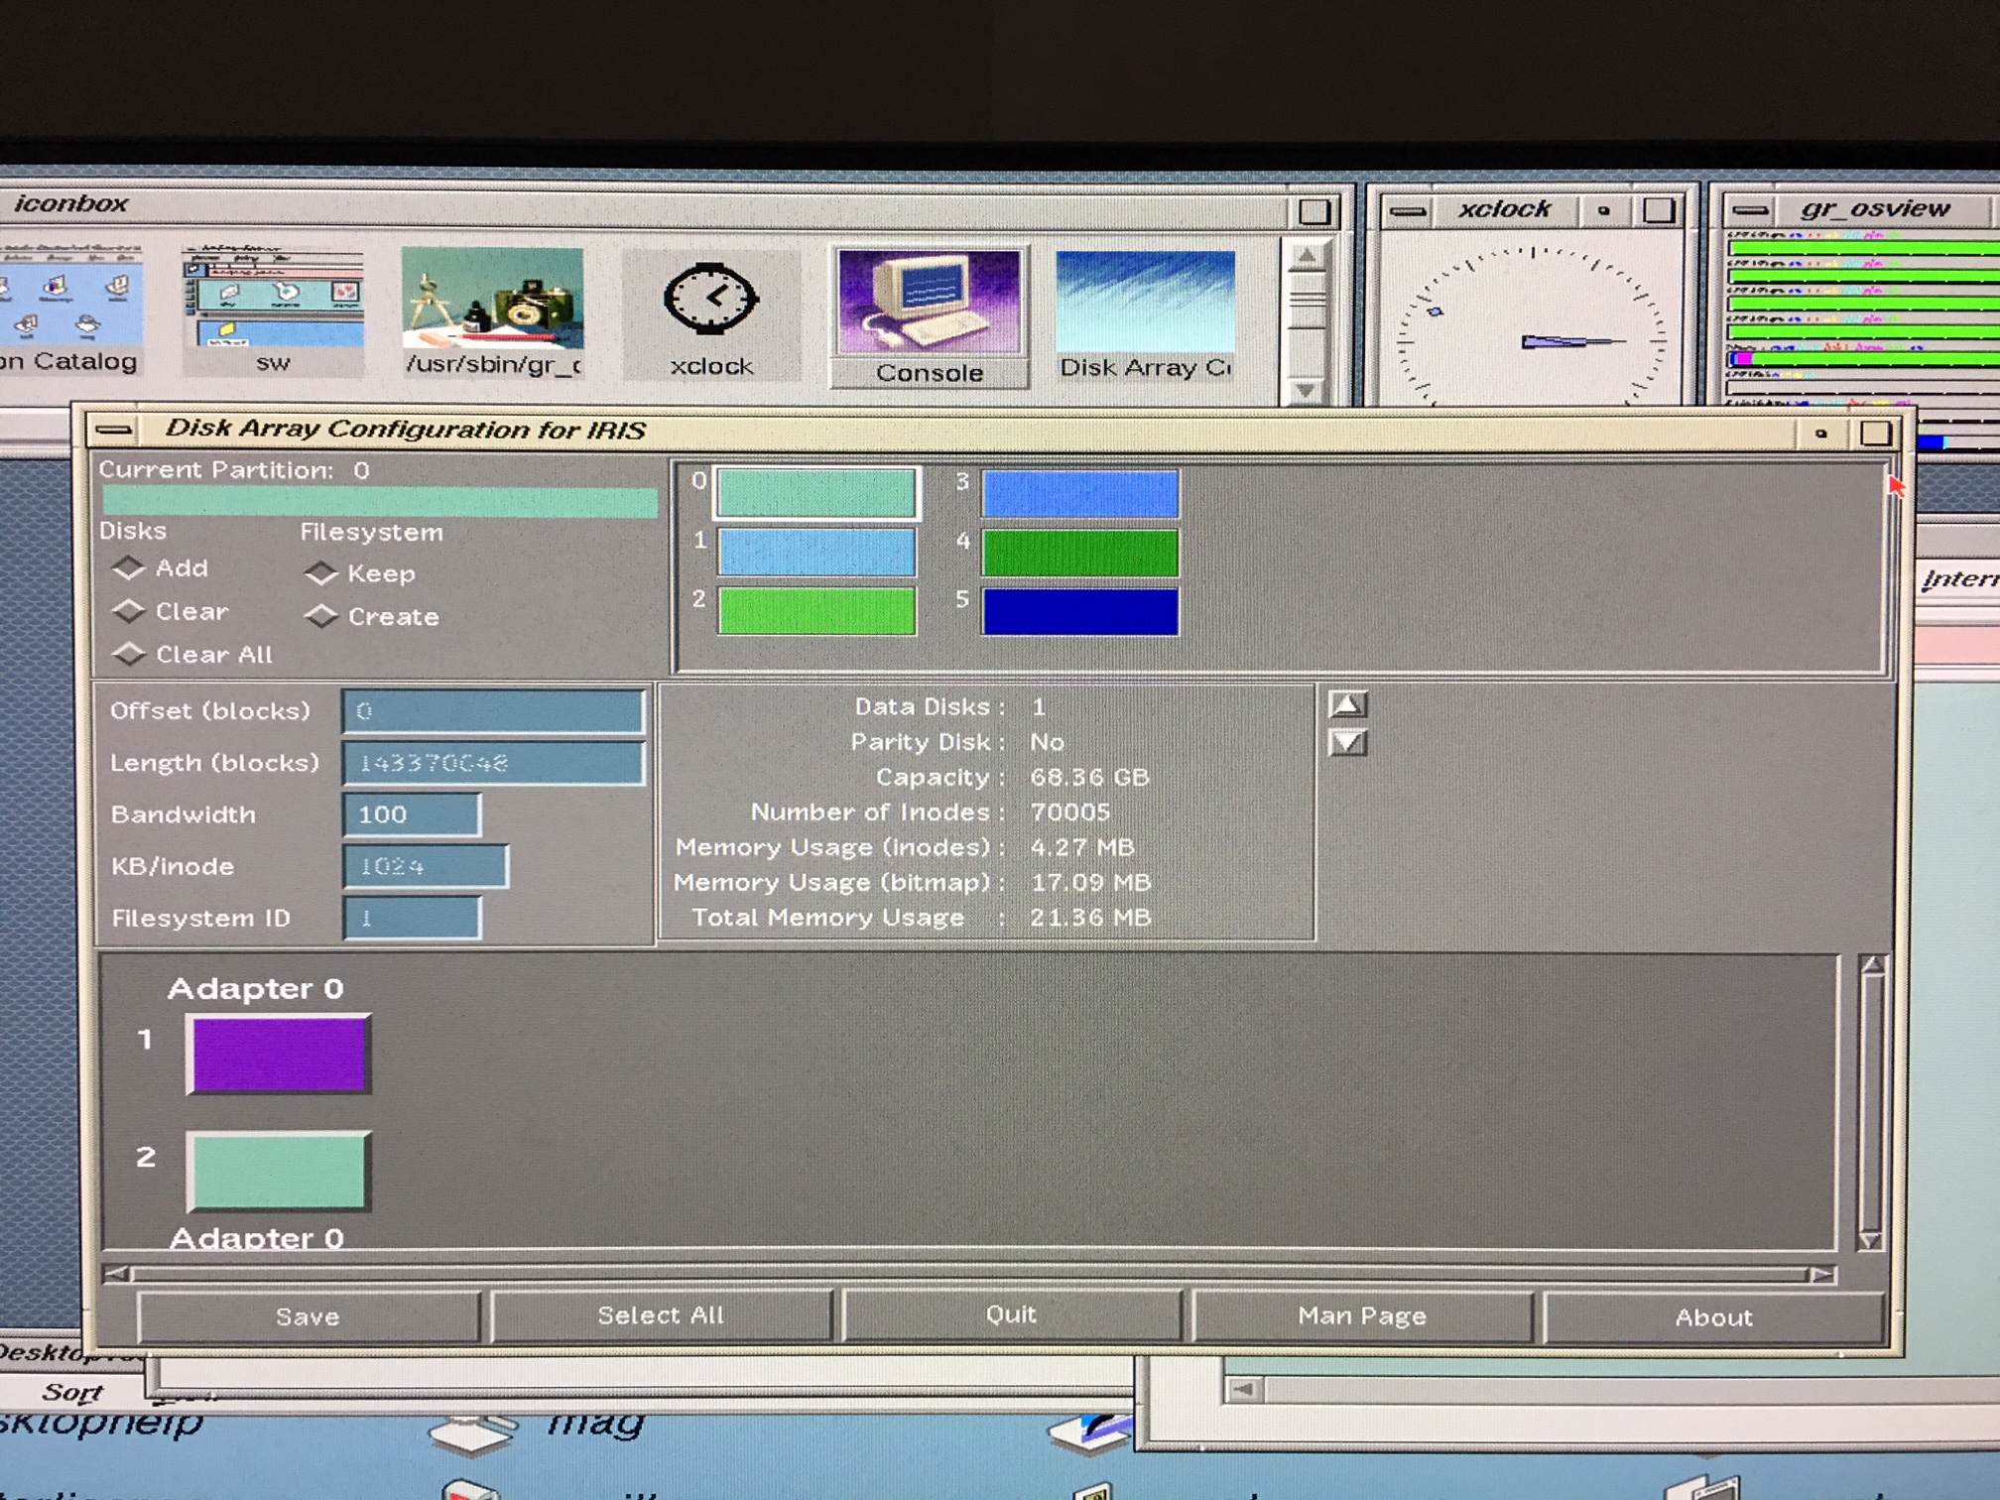Screen dimensions: 2000x1500
Task: Open Disk Array Configuration window menu button
Action: (x=114, y=430)
